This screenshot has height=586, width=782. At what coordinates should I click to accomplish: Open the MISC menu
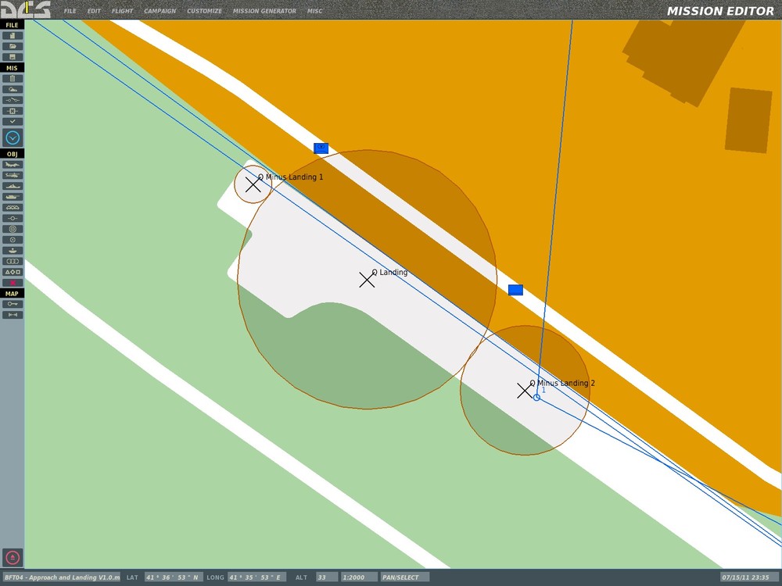[314, 11]
